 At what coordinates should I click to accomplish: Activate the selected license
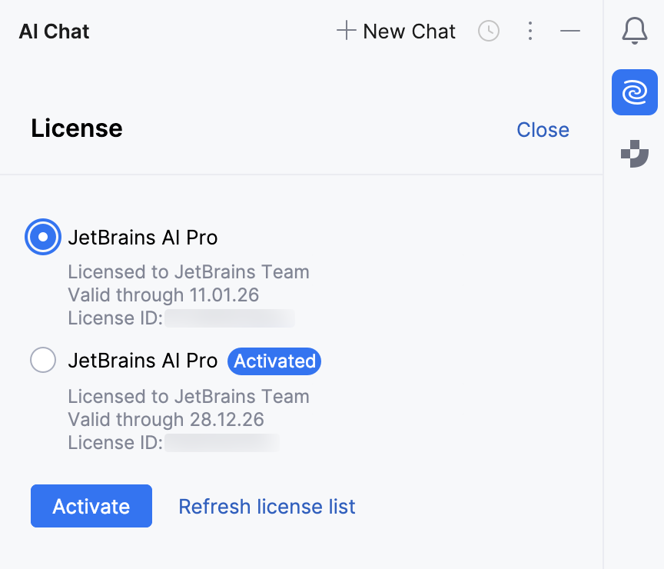91,506
